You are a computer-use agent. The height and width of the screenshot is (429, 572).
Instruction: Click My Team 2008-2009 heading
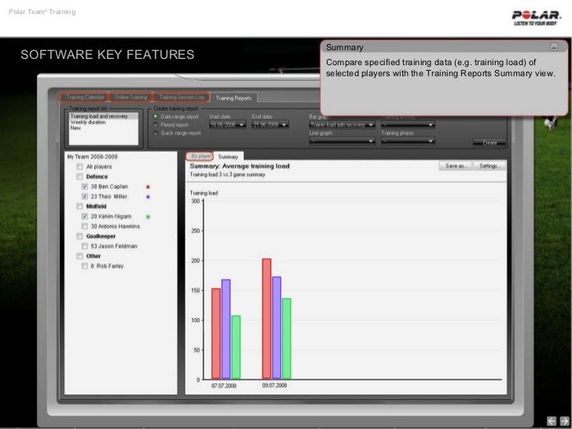[92, 156]
